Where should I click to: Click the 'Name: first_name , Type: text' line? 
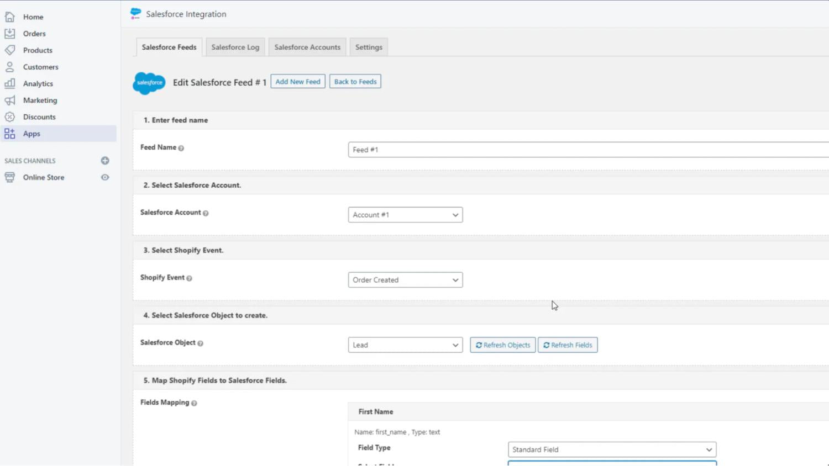point(397,432)
